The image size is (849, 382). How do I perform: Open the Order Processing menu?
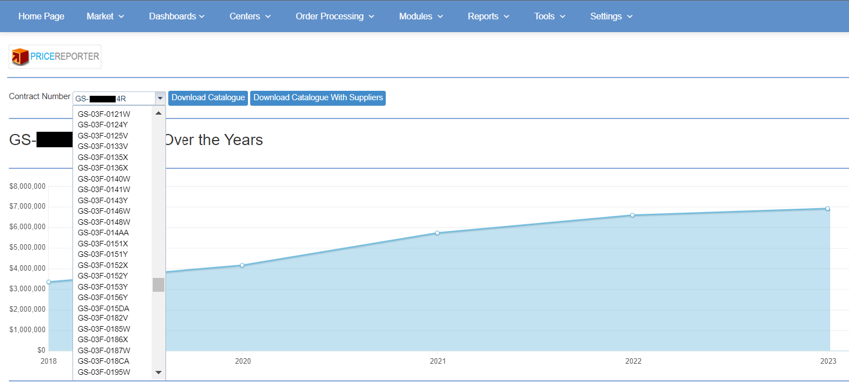(335, 16)
